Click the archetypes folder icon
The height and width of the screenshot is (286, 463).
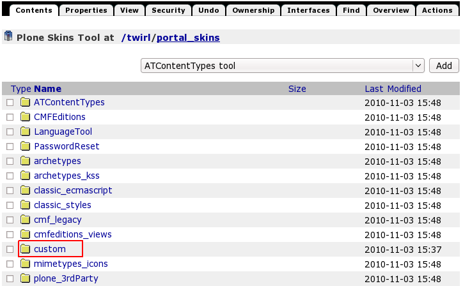point(26,161)
